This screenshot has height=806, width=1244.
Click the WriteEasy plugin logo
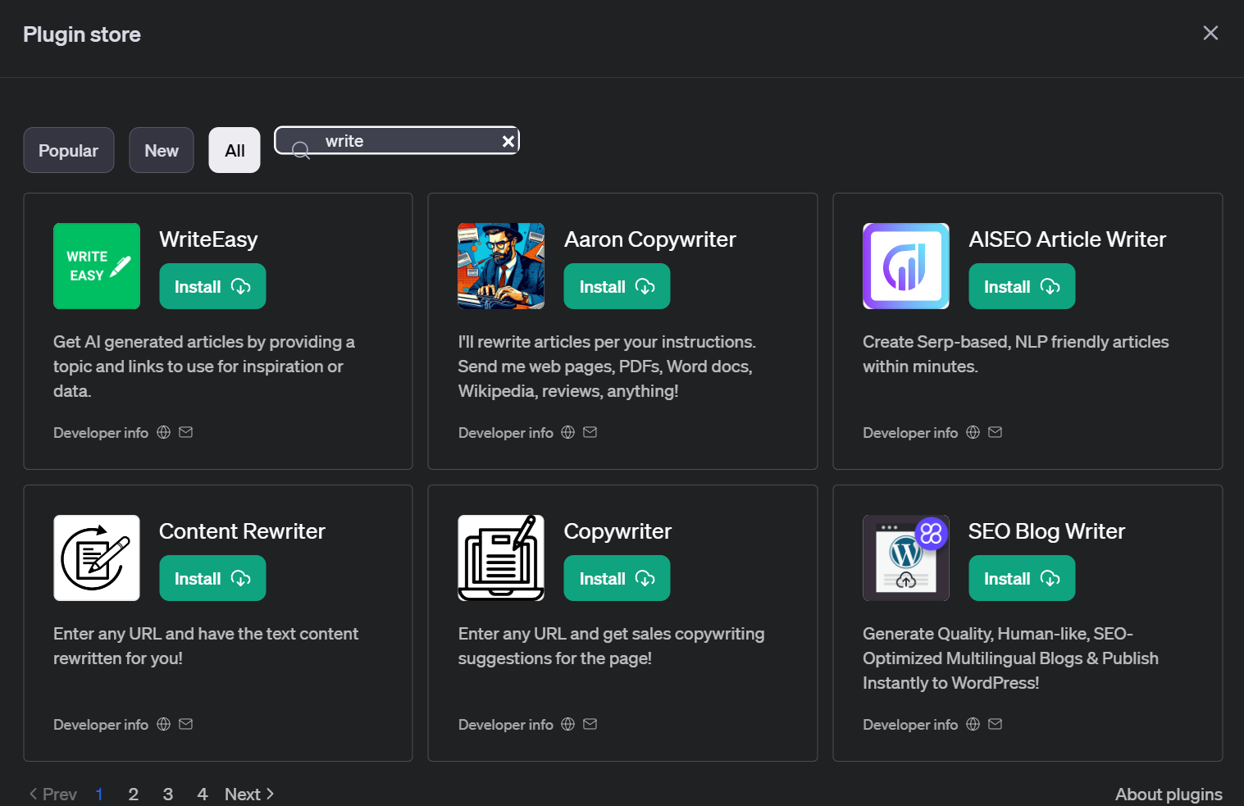click(97, 266)
